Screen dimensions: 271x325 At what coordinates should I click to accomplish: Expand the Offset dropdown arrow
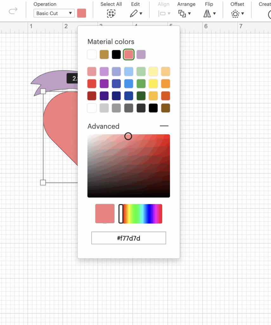(x=242, y=14)
